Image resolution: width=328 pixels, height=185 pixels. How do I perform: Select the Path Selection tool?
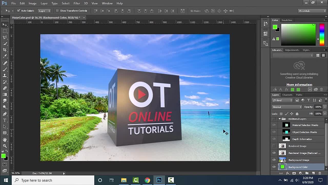pyautogui.click(x=5, y=126)
